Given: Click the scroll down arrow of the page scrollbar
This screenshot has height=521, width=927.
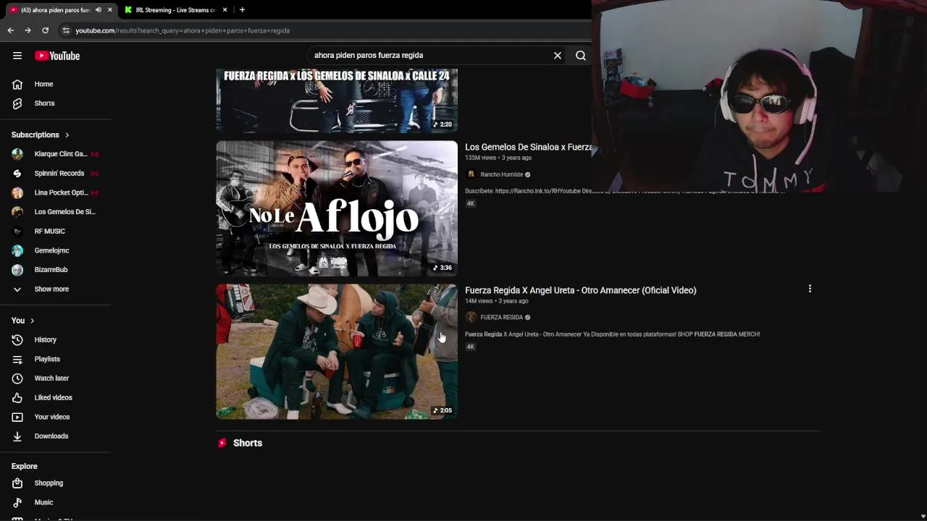Looking at the screenshot, I should click(923, 516).
